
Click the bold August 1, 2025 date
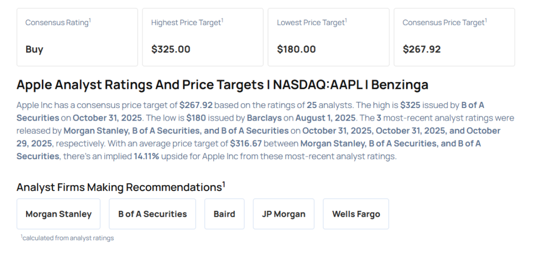tap(324, 118)
